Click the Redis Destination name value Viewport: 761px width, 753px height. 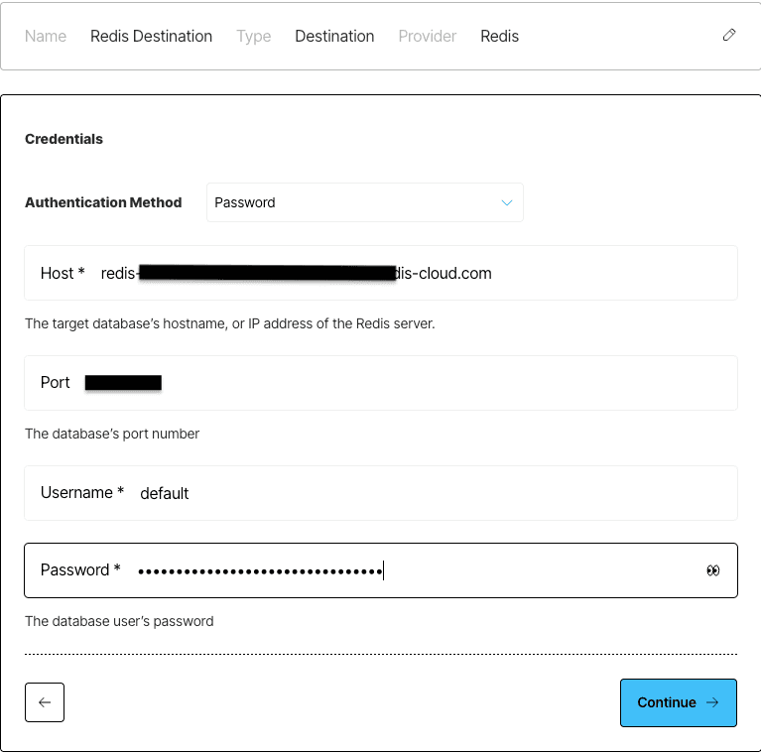[x=151, y=37]
